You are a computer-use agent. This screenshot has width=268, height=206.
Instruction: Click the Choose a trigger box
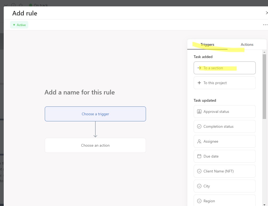point(95,114)
